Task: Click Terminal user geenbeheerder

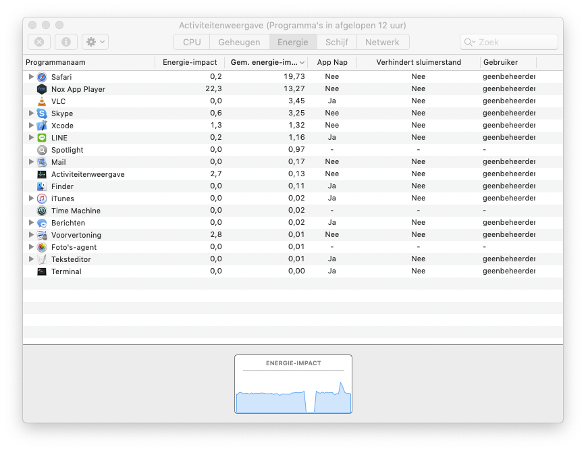Action: point(509,271)
